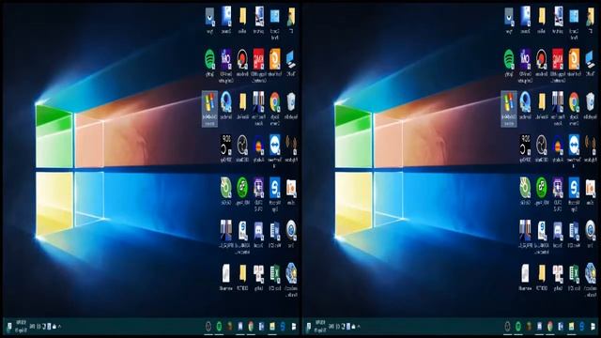Click the Audacity headphones shortcut in the left copy
The image size is (601, 338).
pos(258,146)
